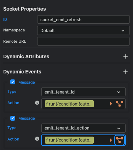Click the first Message event label
133x150 pixels.
point(27,82)
